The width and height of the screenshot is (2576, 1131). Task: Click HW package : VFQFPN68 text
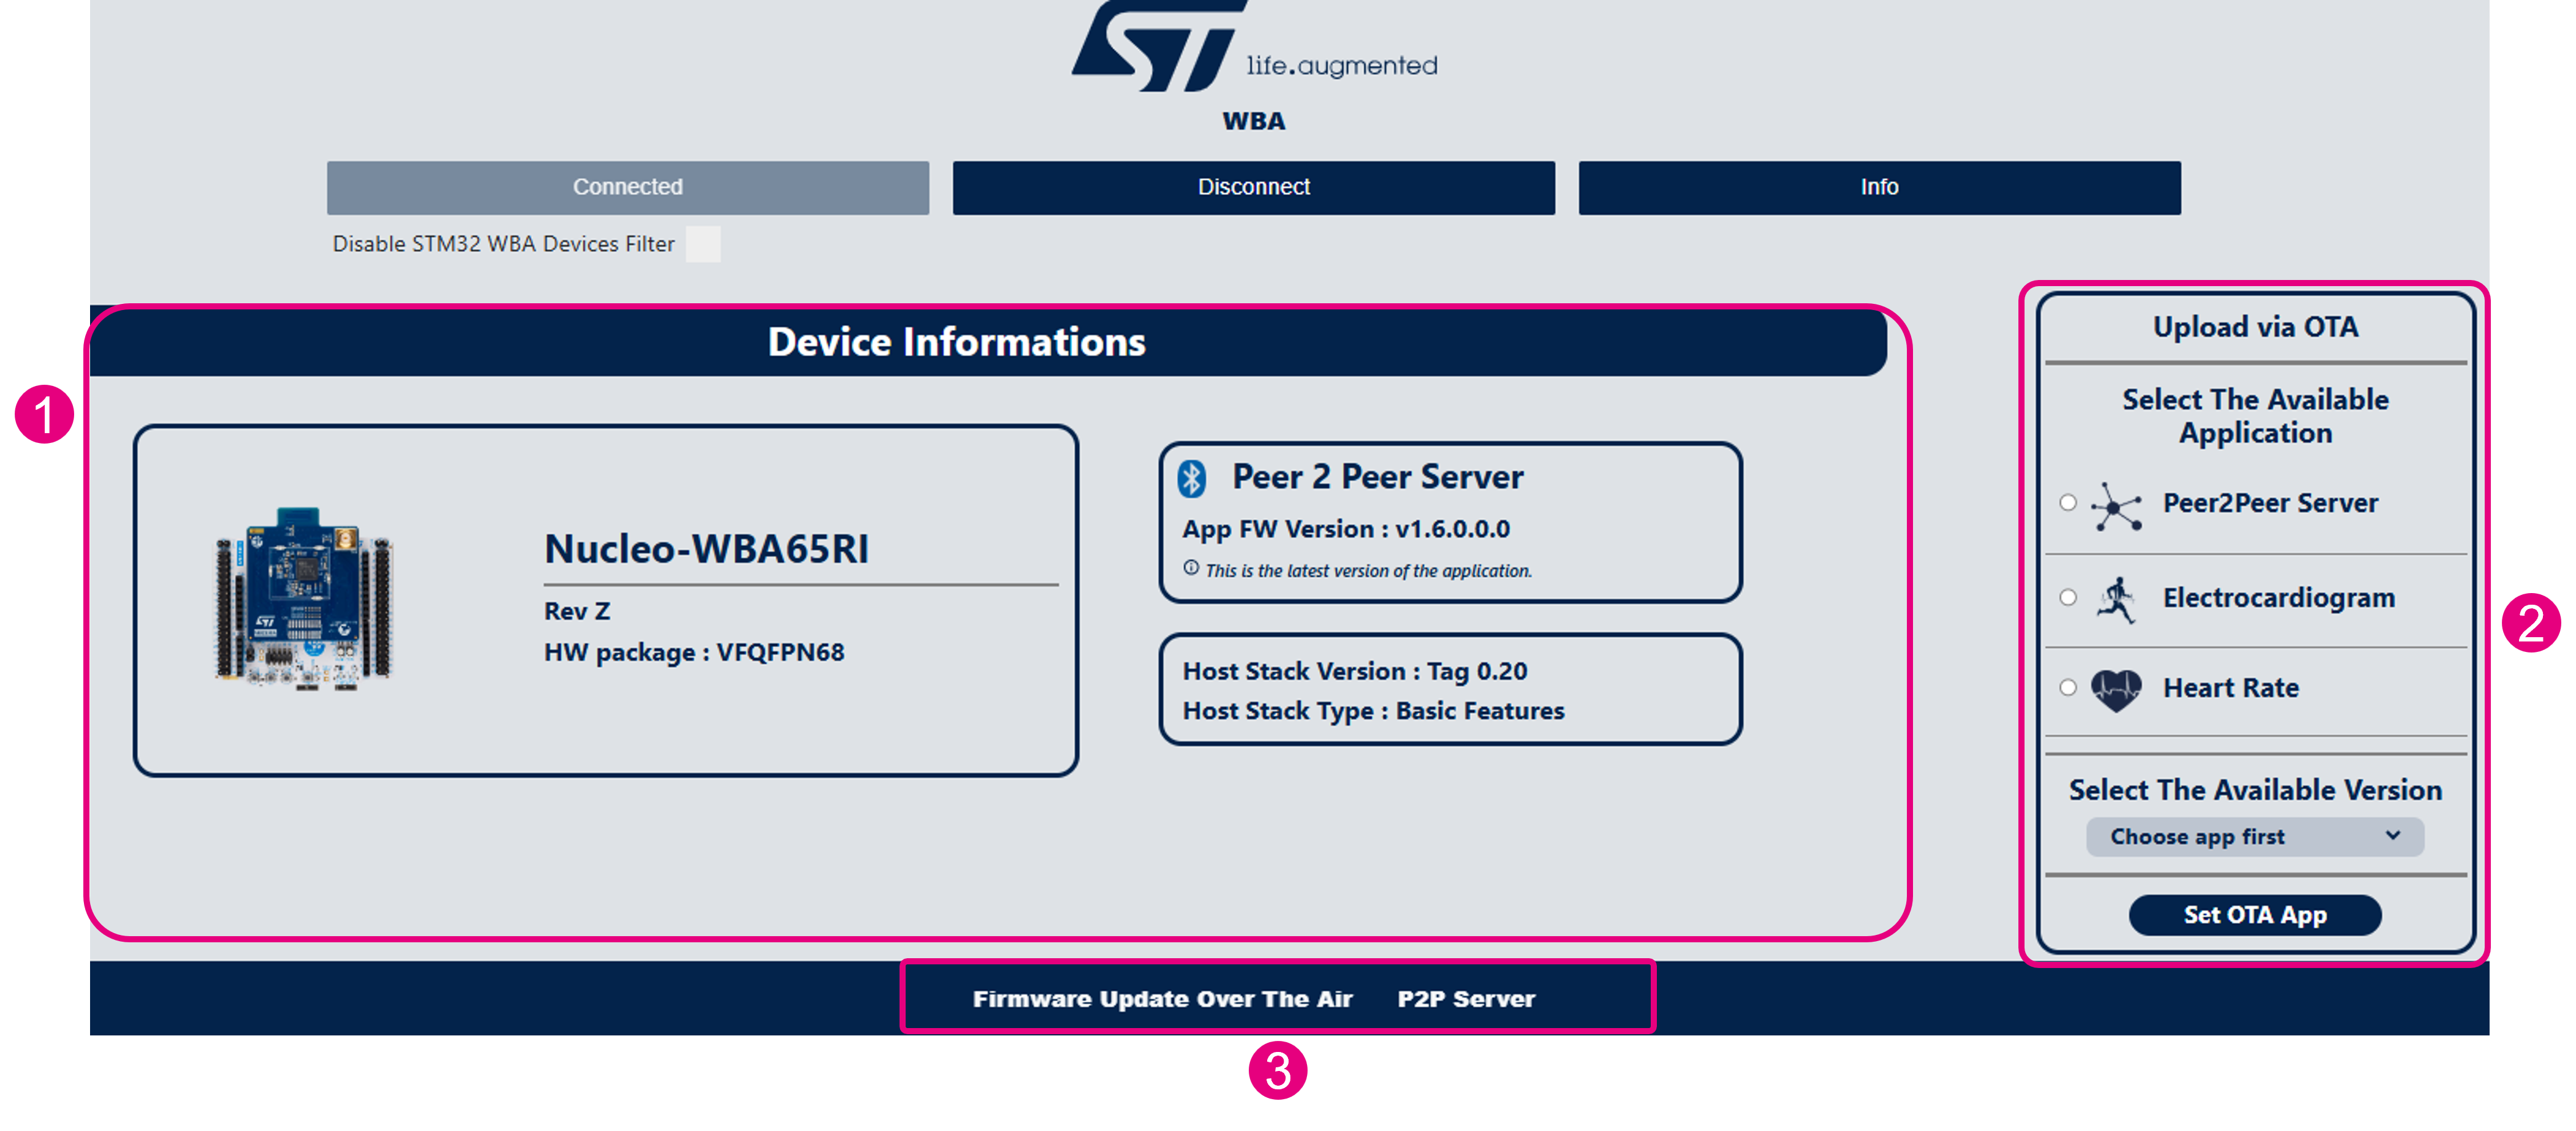(x=694, y=652)
